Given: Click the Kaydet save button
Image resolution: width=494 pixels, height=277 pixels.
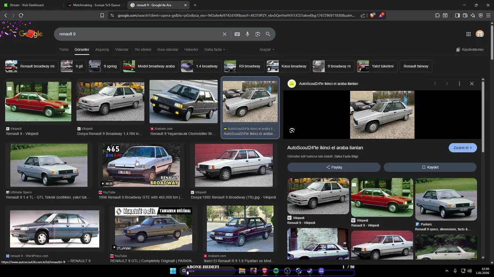Looking at the screenshot, I should pos(430,167).
